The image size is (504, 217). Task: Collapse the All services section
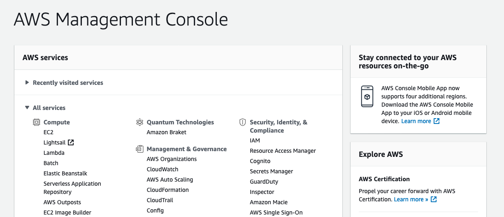tap(45, 108)
